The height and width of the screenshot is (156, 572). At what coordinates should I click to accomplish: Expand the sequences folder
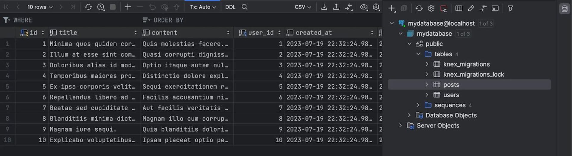point(418,105)
